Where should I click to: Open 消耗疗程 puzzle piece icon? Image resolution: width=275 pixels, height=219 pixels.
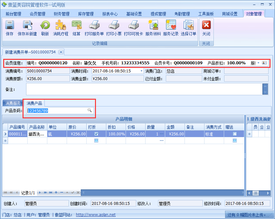(x=61, y=26)
